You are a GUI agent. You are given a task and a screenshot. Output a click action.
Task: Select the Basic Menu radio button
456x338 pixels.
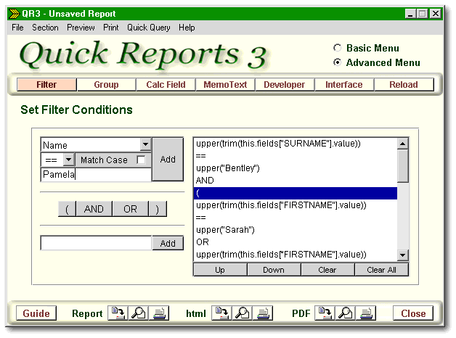[x=337, y=48]
